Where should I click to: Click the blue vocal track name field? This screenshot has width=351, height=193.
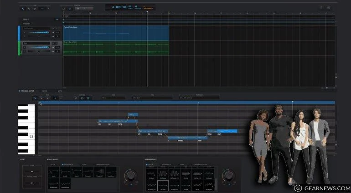click(36, 28)
